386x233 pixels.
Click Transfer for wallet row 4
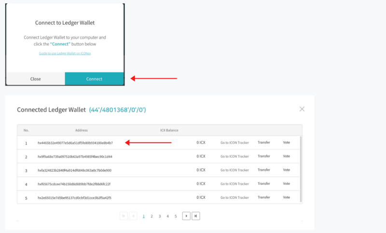(264, 183)
